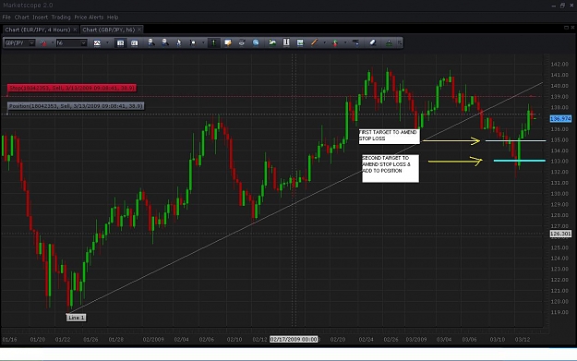
Task: Minimize the Marketscope 2.0 window
Action: tap(554, 6)
